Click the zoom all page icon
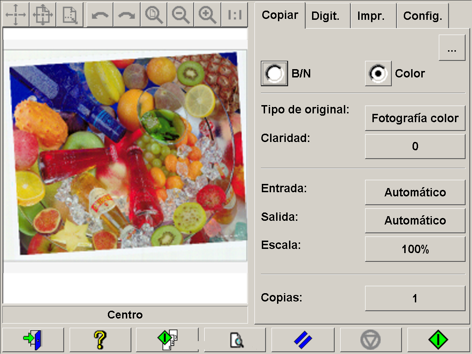472x354 pixels. [153, 14]
